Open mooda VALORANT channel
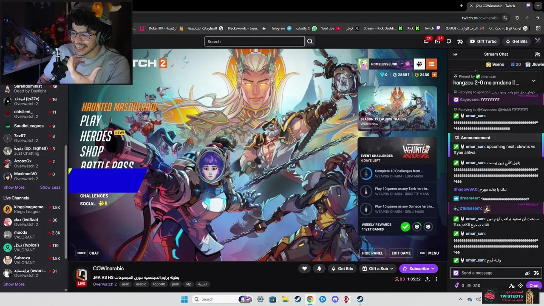Image resolution: width=544 pixels, height=306 pixels. point(32,235)
